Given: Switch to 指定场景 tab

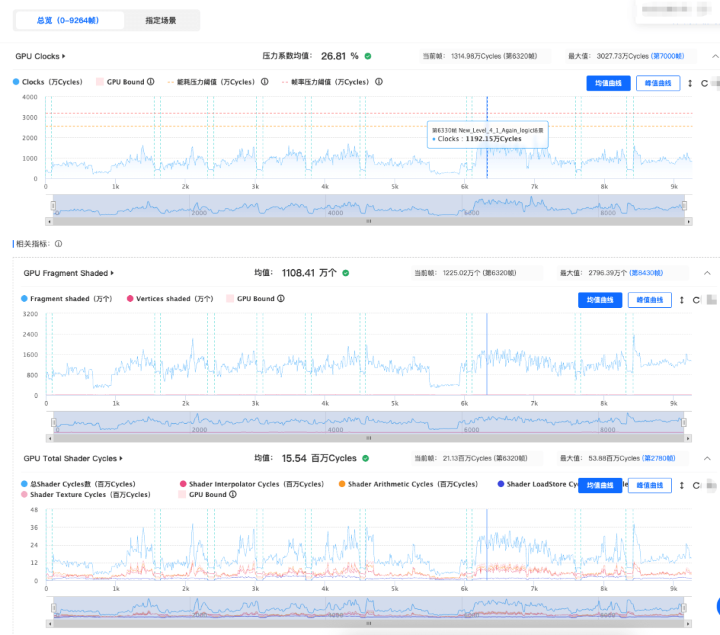Looking at the screenshot, I should click(161, 20).
